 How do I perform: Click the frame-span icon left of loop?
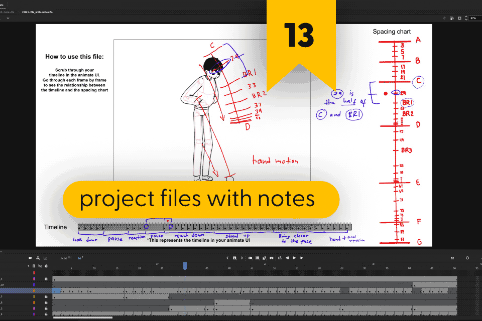click(272, 258)
